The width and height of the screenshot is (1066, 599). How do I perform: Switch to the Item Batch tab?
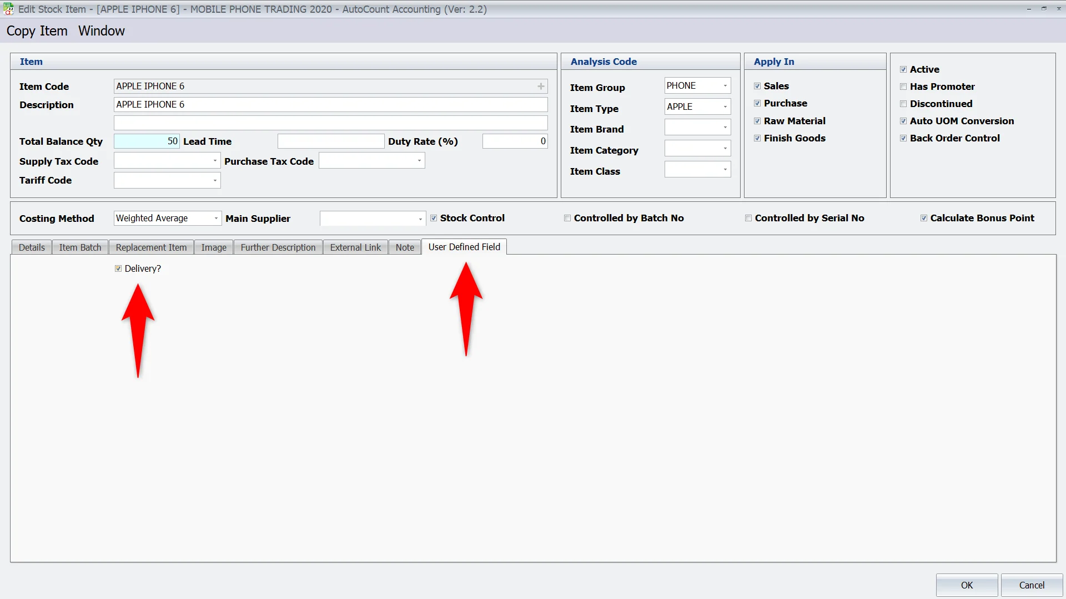point(81,247)
